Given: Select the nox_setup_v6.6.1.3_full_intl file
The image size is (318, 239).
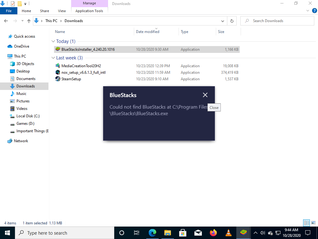Looking at the screenshot, I should pos(147,72).
